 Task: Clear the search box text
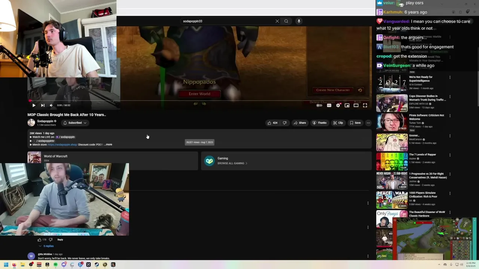click(x=277, y=21)
